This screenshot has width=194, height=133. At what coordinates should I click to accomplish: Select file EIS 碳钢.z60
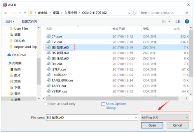(x=117, y=53)
